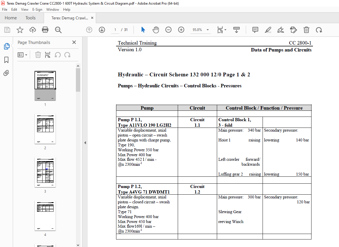The height and width of the screenshot is (247, 339).
Task: Open the Edit menu
Action: [14, 10]
